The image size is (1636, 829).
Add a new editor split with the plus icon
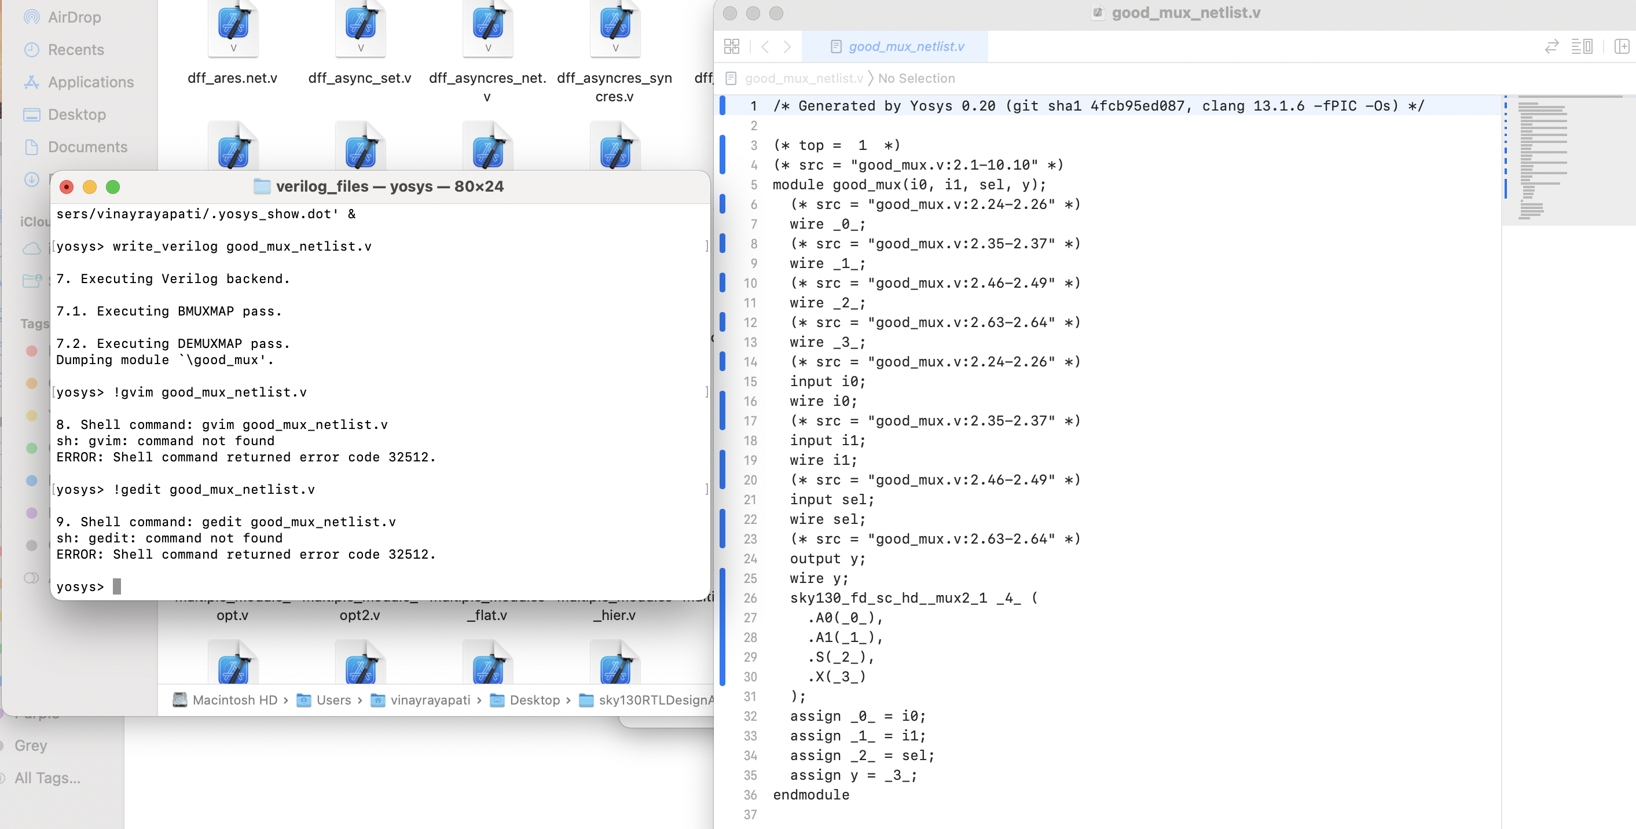click(x=1622, y=46)
